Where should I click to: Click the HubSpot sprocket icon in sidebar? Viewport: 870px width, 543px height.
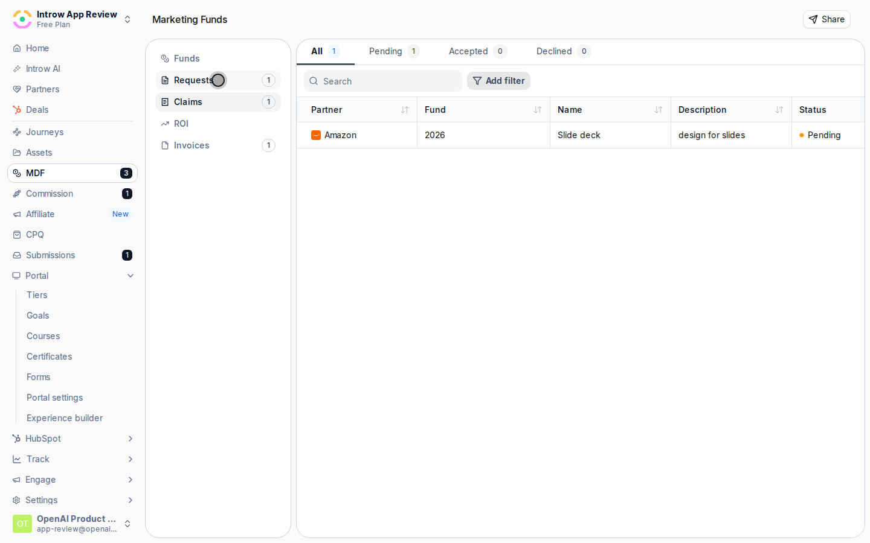(x=16, y=439)
